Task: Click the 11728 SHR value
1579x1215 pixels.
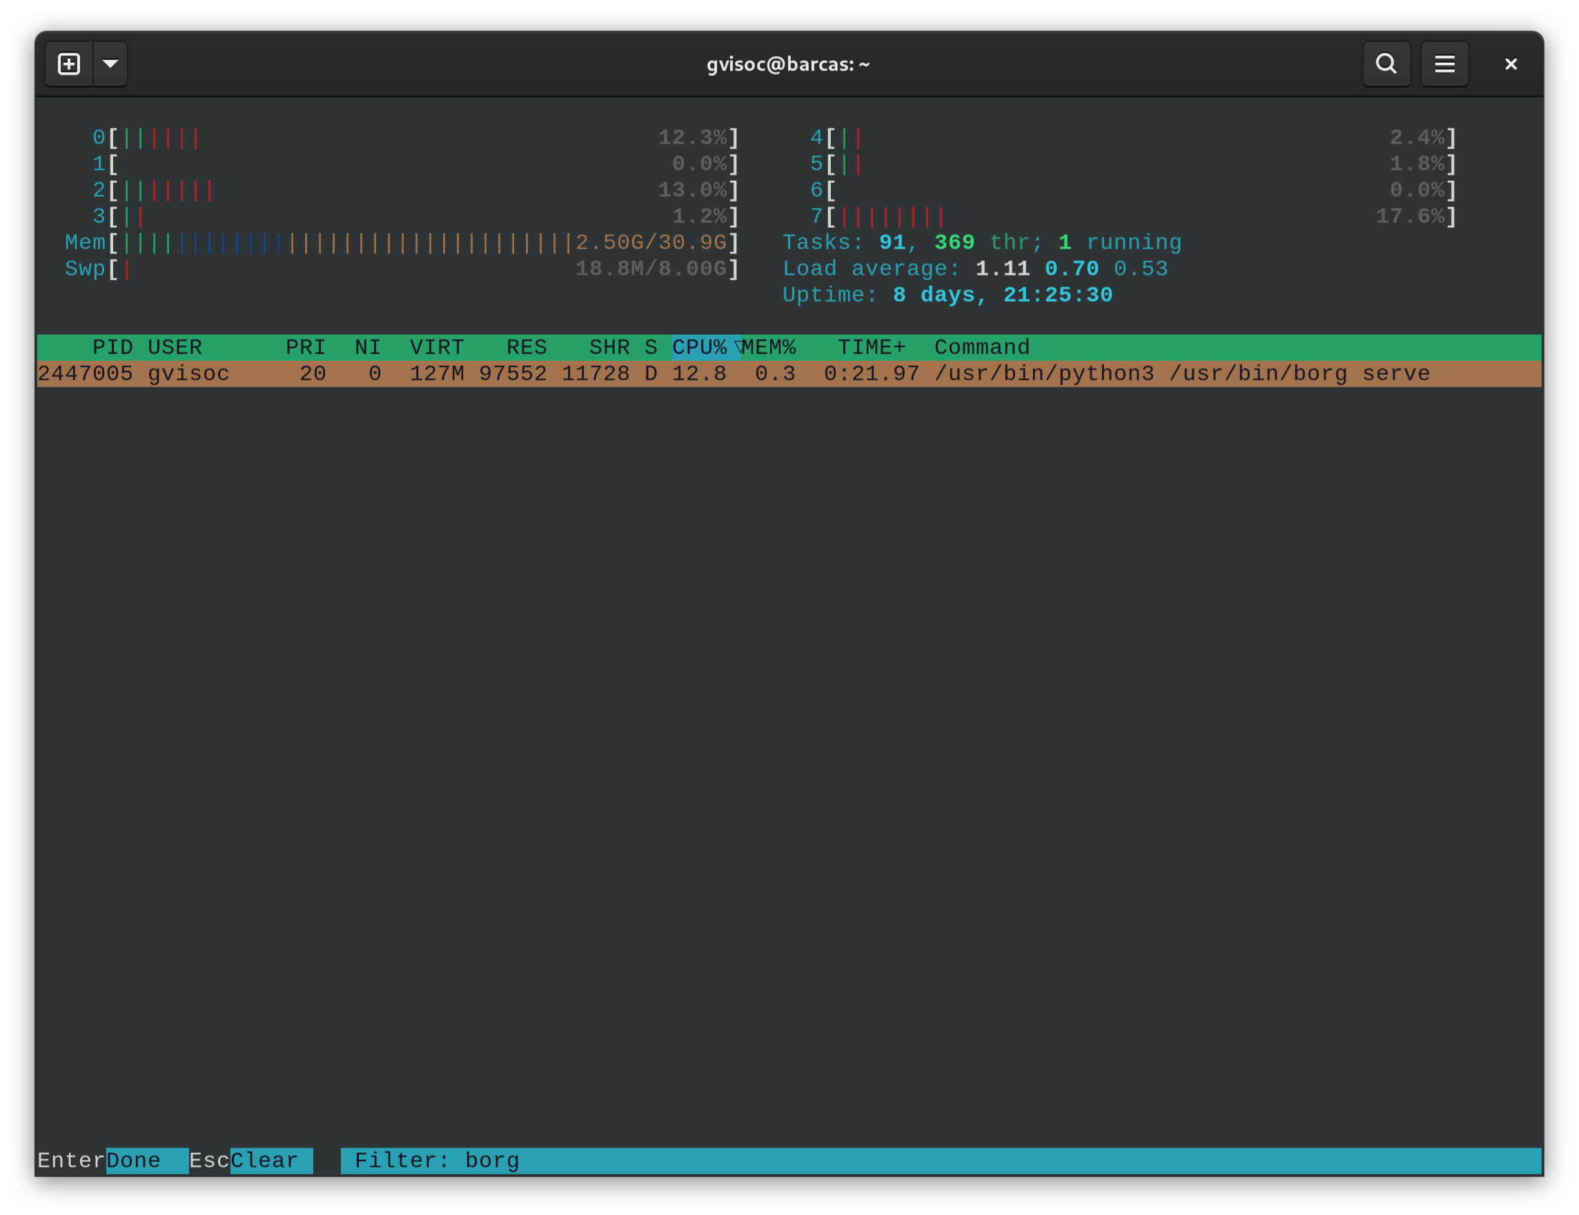Action: [x=595, y=374]
